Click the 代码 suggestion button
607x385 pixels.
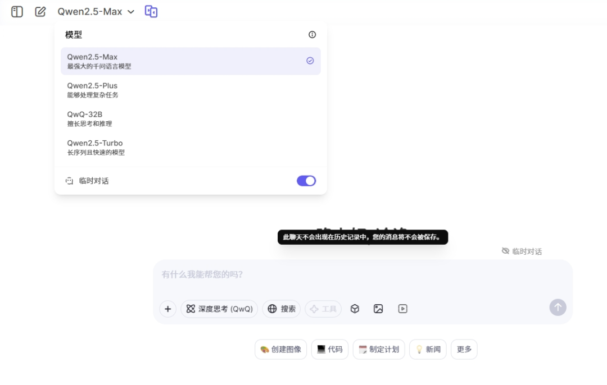pyautogui.click(x=329, y=349)
